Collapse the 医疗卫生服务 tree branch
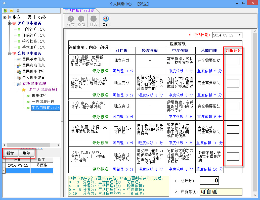 pos(10,23)
